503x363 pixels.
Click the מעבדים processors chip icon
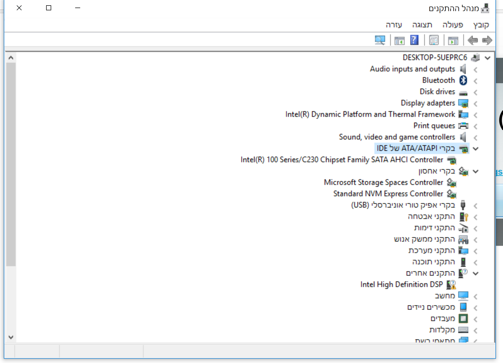coord(463,319)
